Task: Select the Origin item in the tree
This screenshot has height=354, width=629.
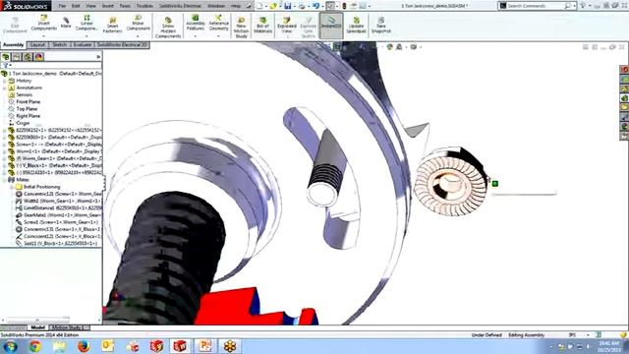Action: coord(23,123)
